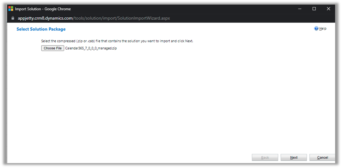This screenshot has height=168, width=342.
Task: Open the Help link text
Action: tap(323, 29)
